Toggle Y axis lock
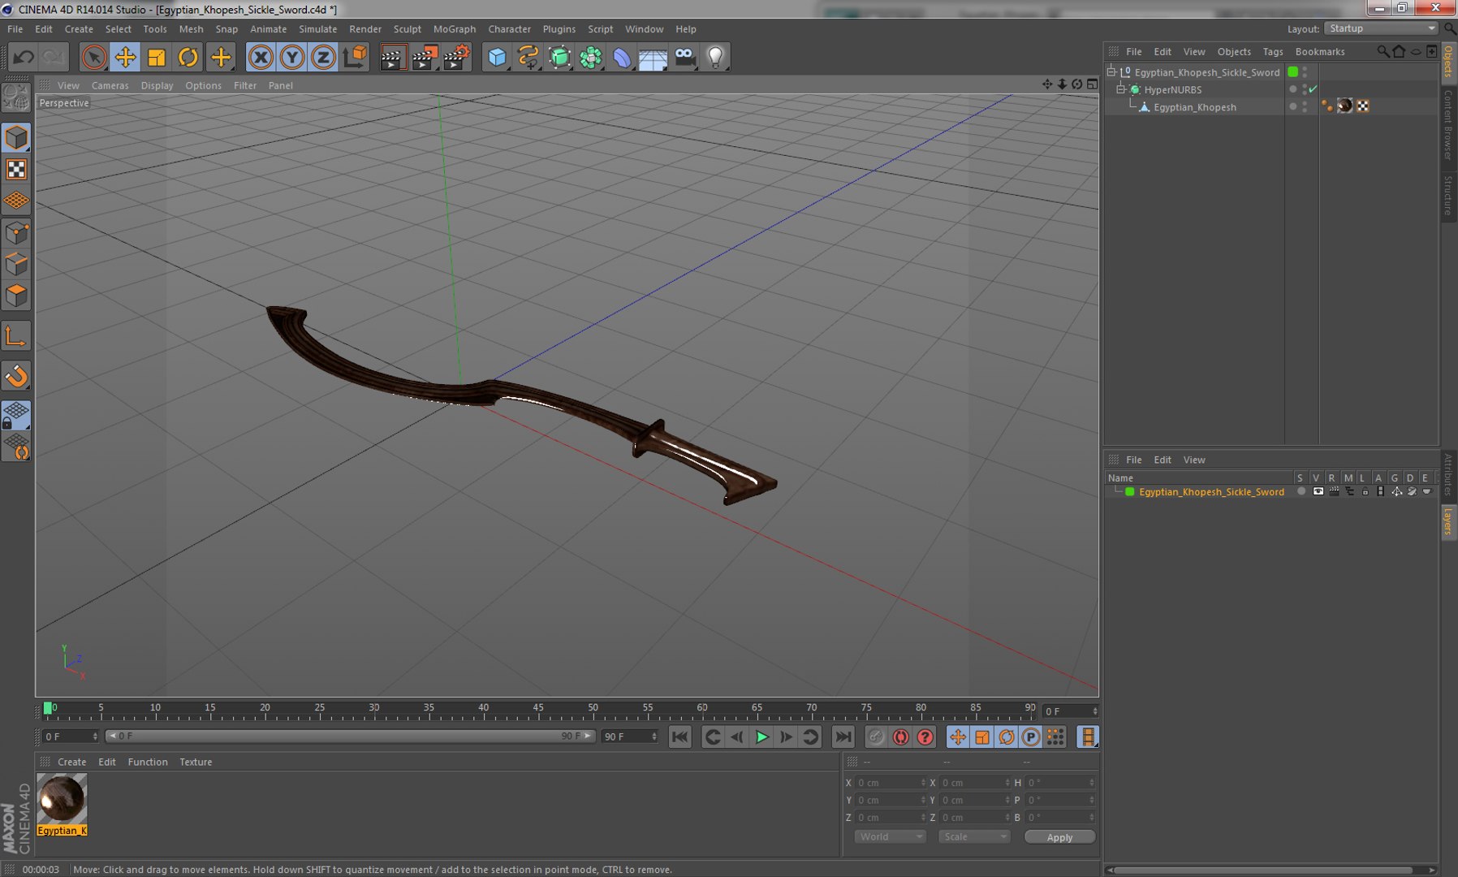Screen dimensions: 1458x877 click(x=291, y=57)
